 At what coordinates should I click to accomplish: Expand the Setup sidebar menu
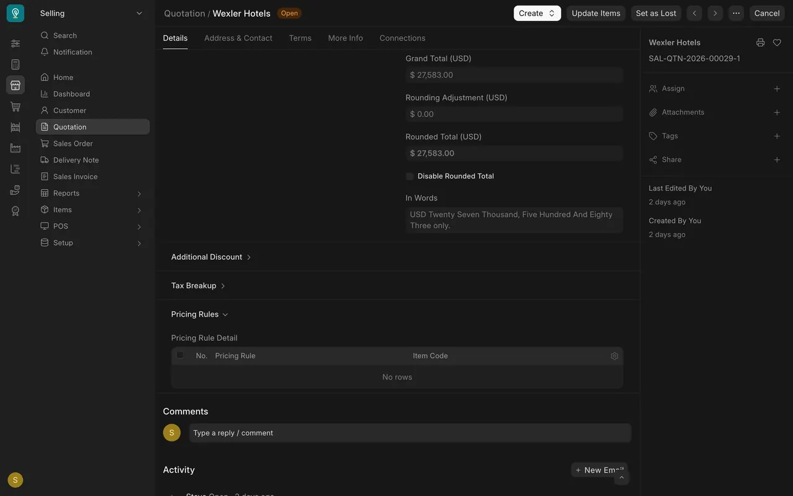pos(92,242)
